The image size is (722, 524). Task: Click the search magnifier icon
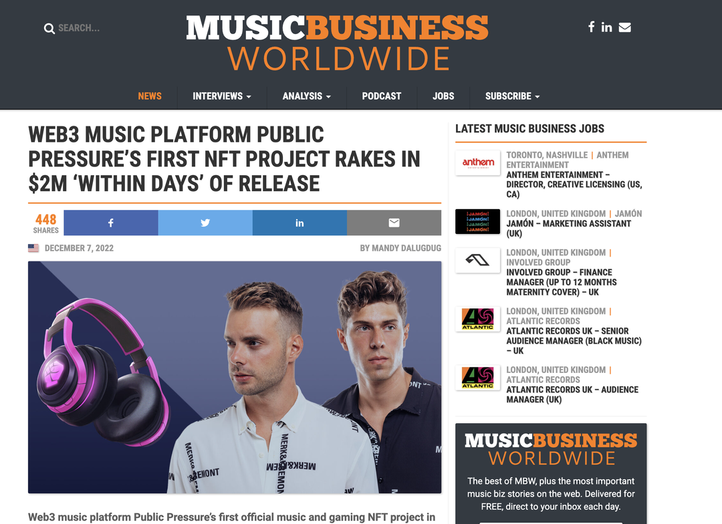pos(49,29)
